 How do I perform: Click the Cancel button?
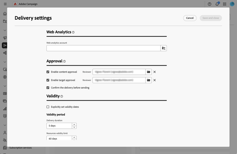pos(190,18)
